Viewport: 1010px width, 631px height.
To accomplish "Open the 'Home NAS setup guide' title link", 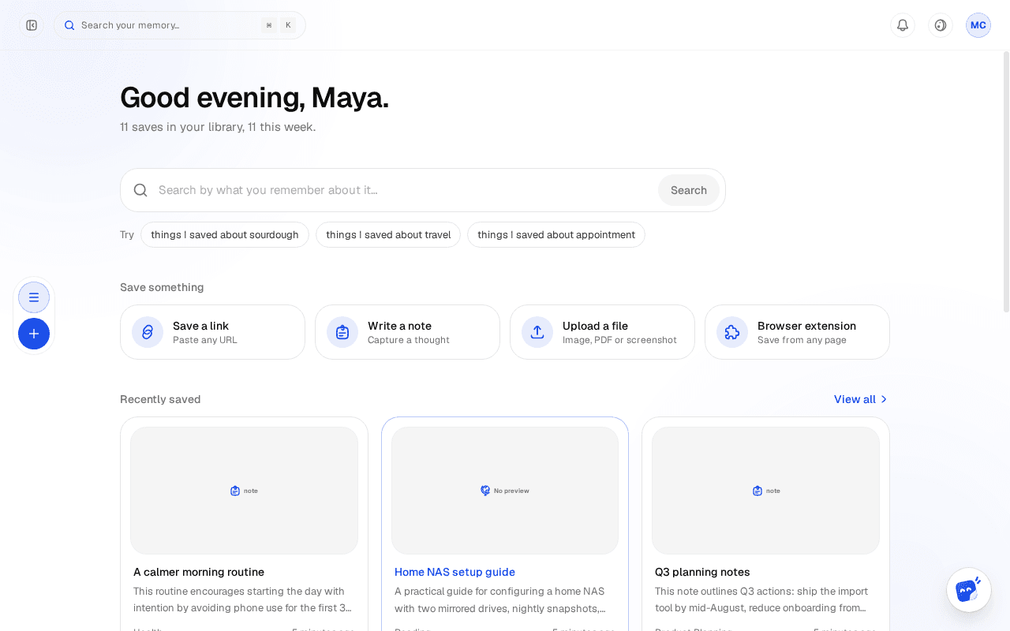I will pos(454,572).
